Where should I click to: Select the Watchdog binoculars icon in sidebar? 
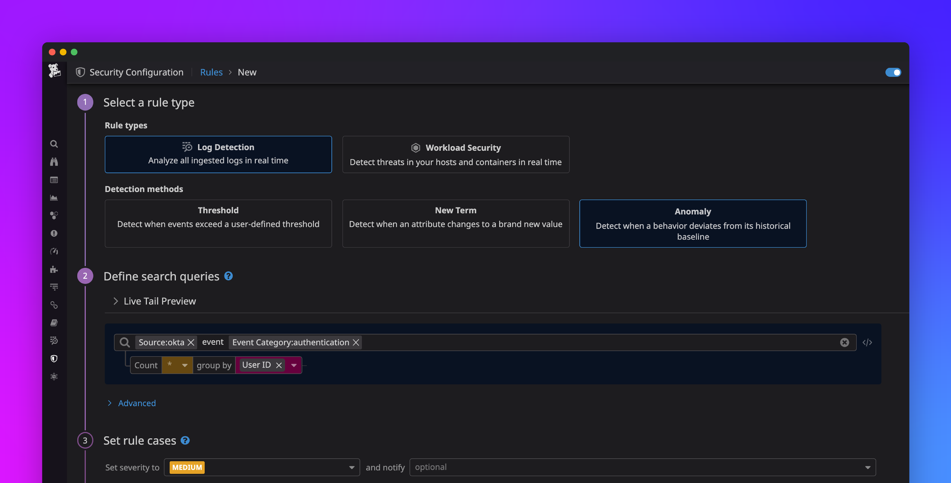54,162
